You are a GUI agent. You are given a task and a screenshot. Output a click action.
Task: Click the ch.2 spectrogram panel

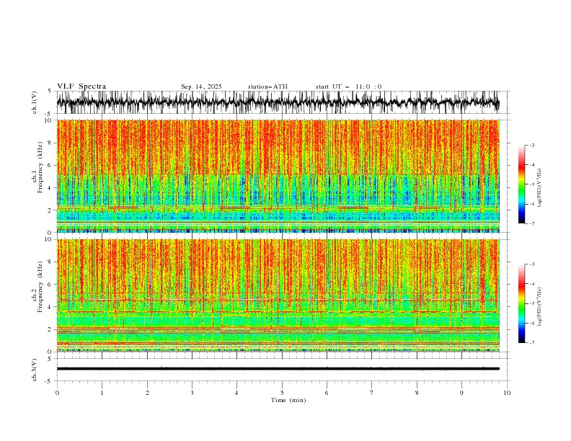point(278,295)
